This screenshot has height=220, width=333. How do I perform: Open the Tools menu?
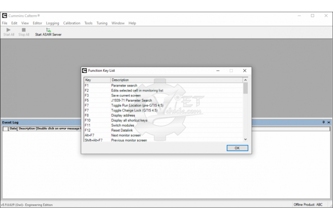tap(88, 23)
